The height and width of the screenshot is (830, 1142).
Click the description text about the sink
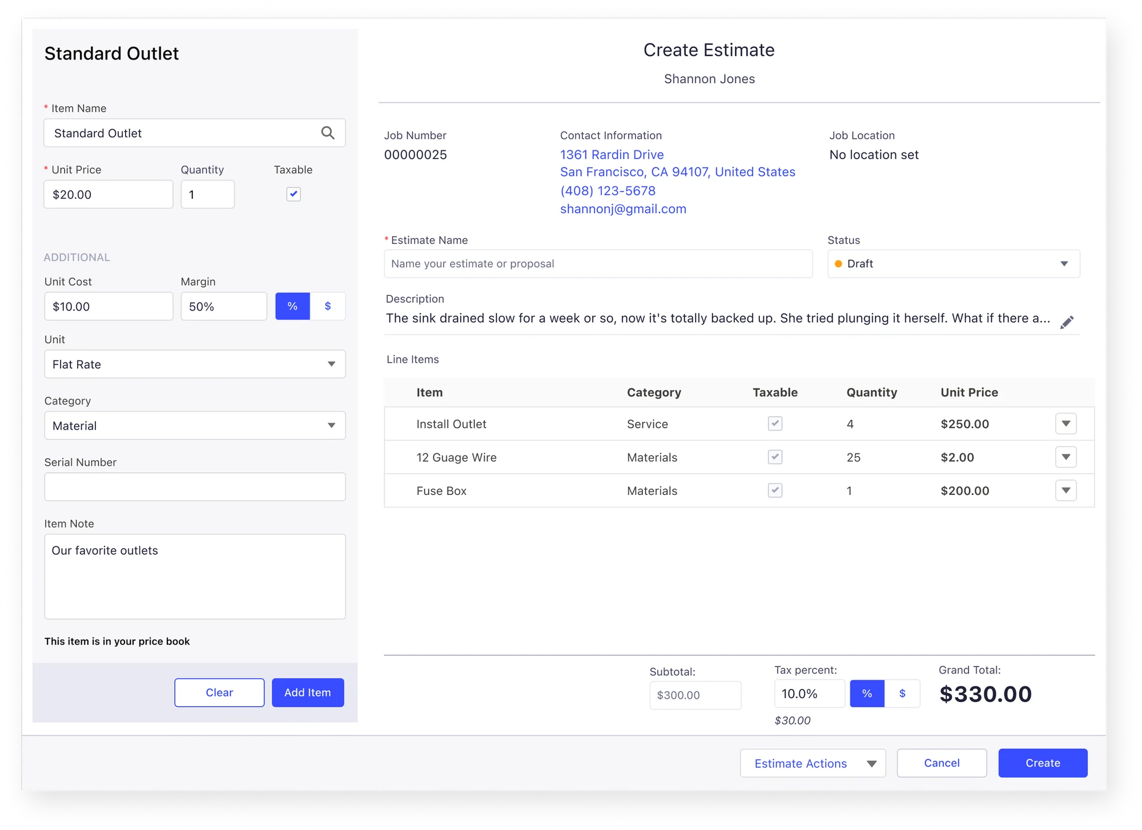tap(718, 318)
